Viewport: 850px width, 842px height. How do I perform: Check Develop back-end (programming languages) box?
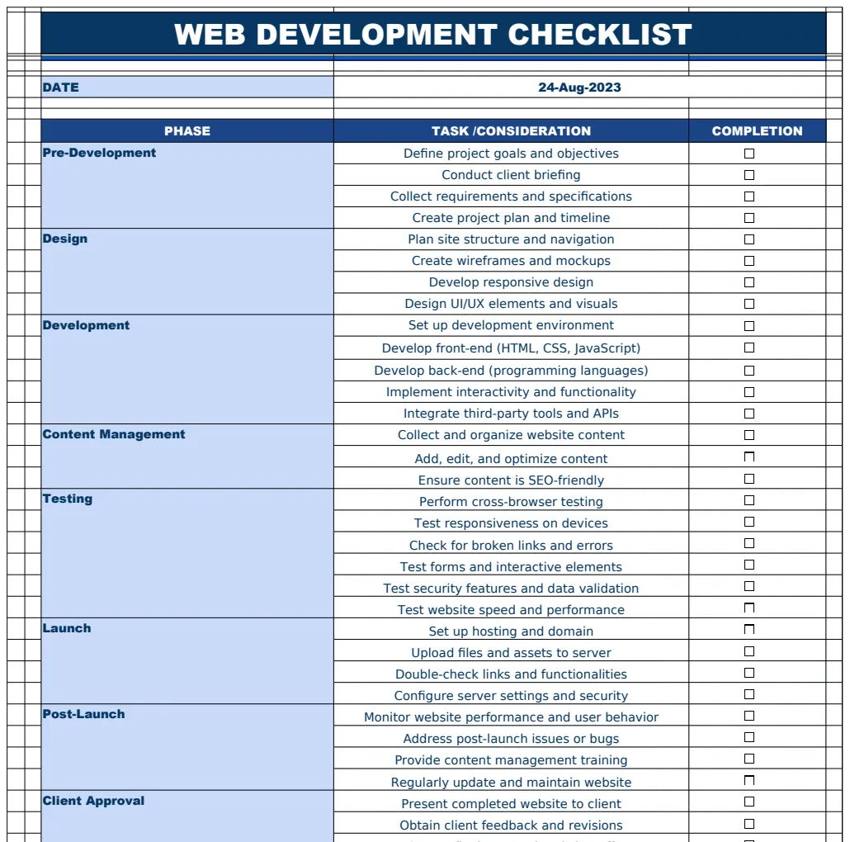point(749,371)
